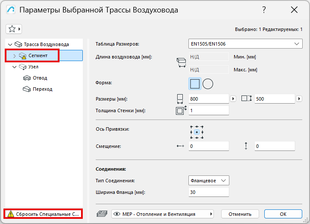Choose the circular duct shape
The height and width of the screenshot is (224, 310).
click(x=208, y=84)
